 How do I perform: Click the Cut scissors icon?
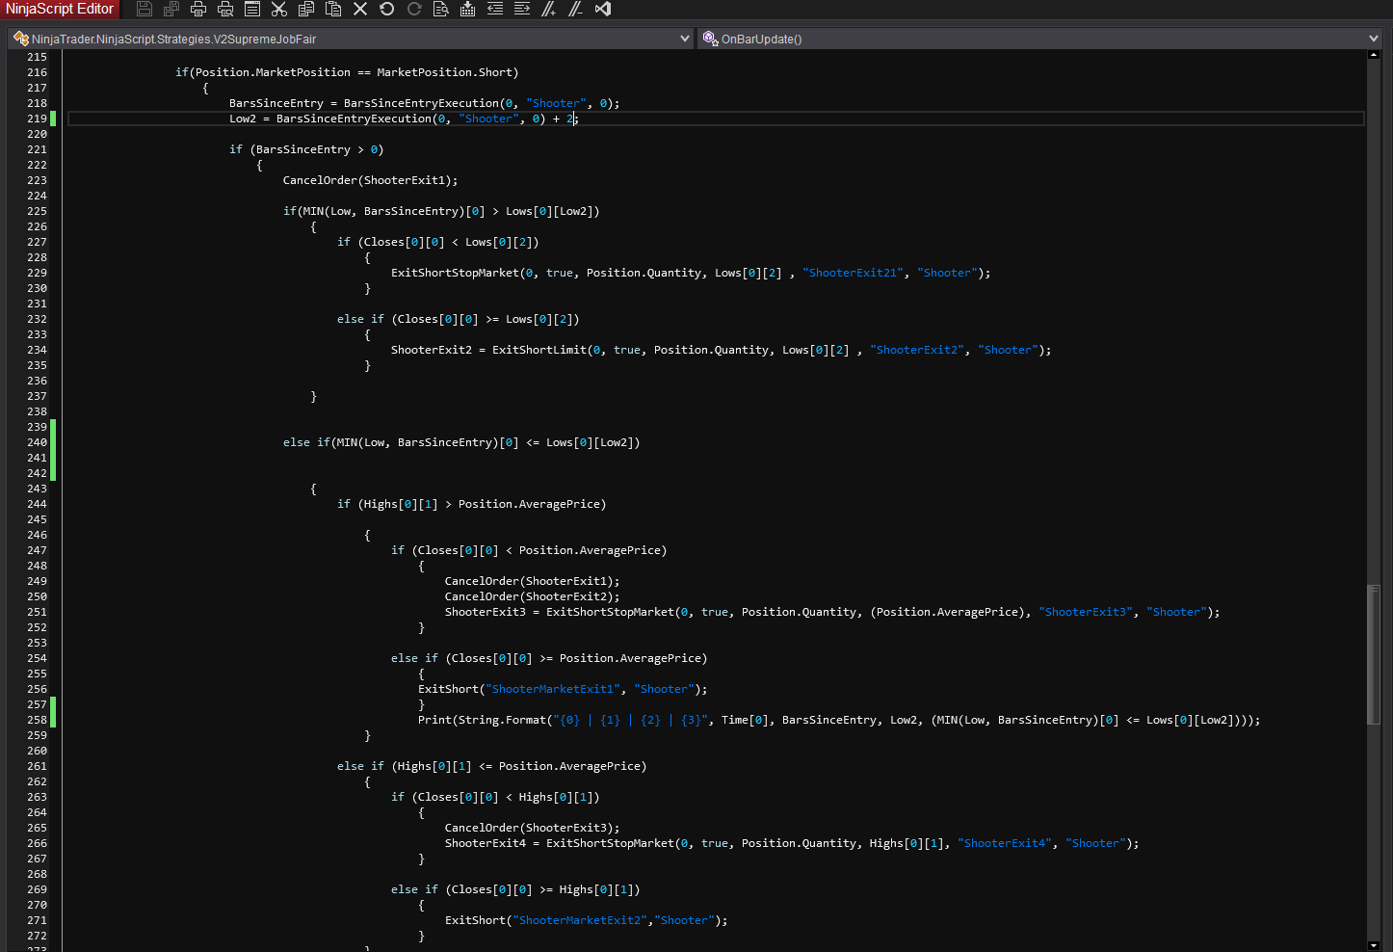click(279, 9)
